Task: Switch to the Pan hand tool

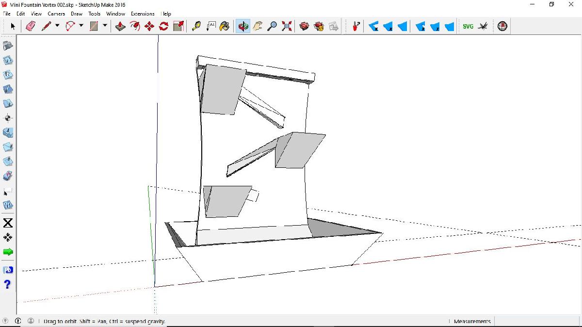Action: 258,26
